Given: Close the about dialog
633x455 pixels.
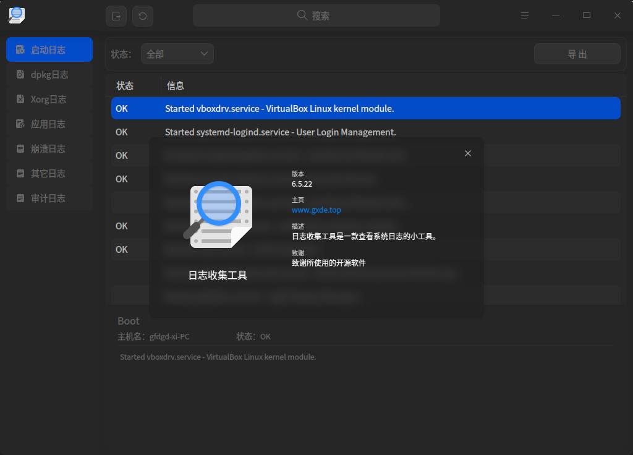Looking at the screenshot, I should tap(468, 153).
